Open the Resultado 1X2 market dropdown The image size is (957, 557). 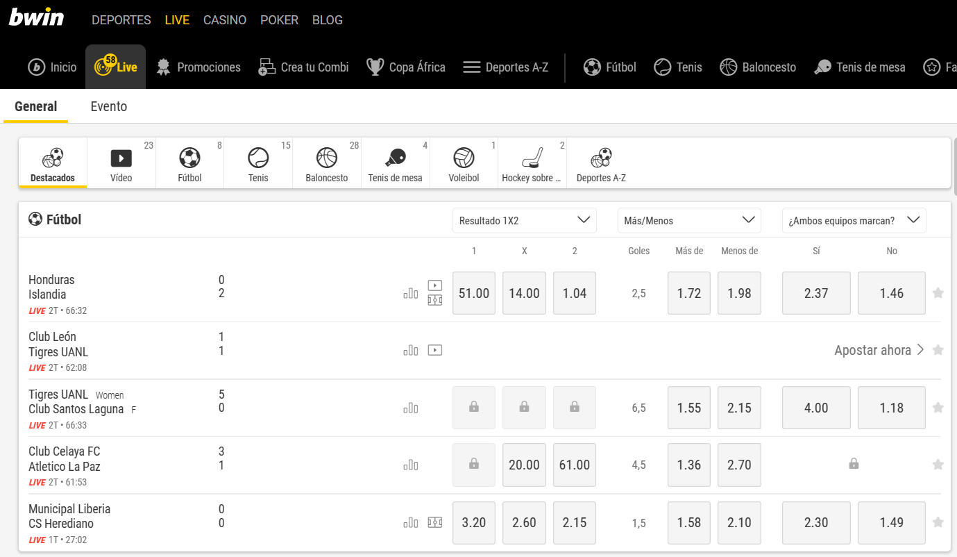pos(525,220)
